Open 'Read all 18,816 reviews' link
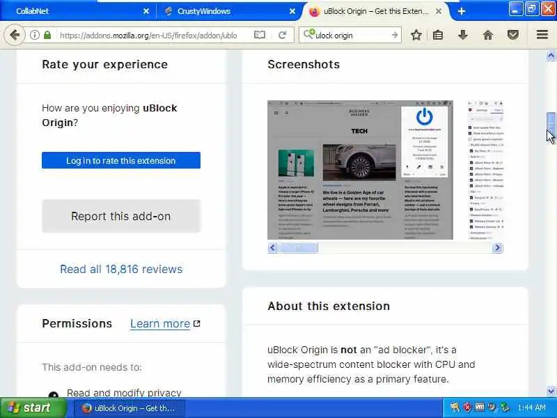 tap(121, 269)
